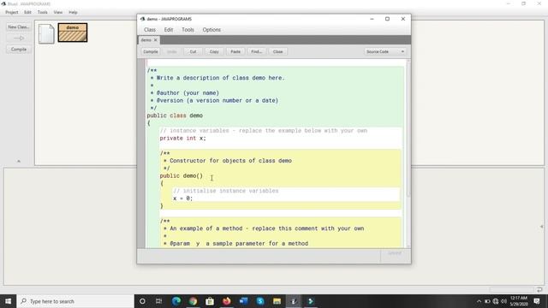Open Cortana circle icon on taskbar
Image resolution: width=548 pixels, height=308 pixels.
[x=142, y=301]
